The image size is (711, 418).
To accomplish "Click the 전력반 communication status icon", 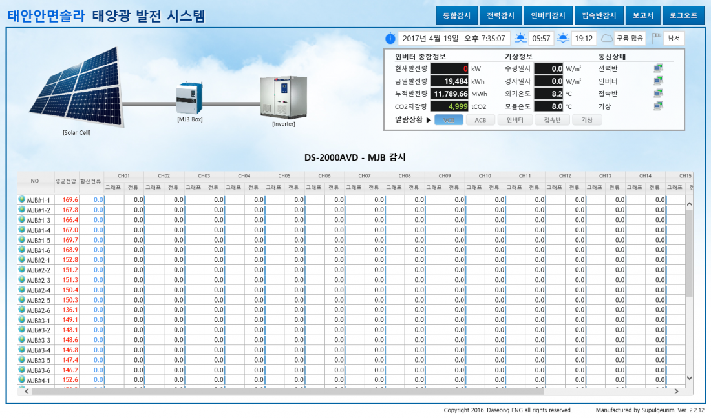I will [x=658, y=68].
